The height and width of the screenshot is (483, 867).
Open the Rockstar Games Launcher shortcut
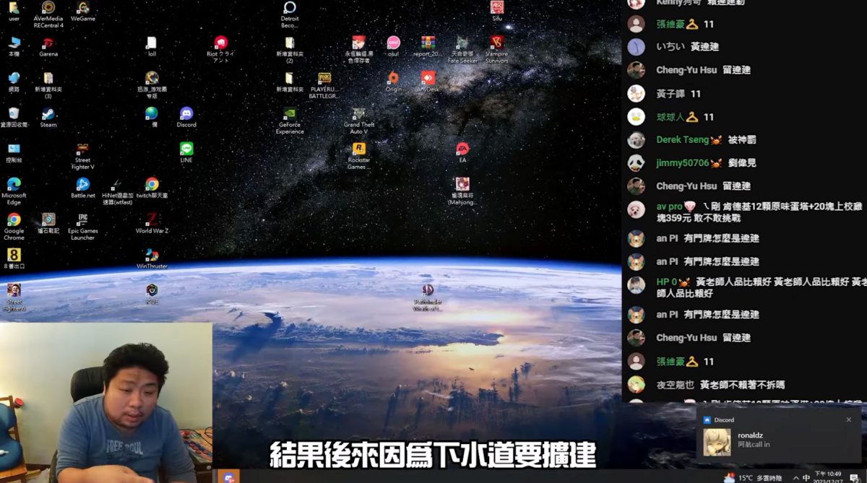[x=358, y=156]
